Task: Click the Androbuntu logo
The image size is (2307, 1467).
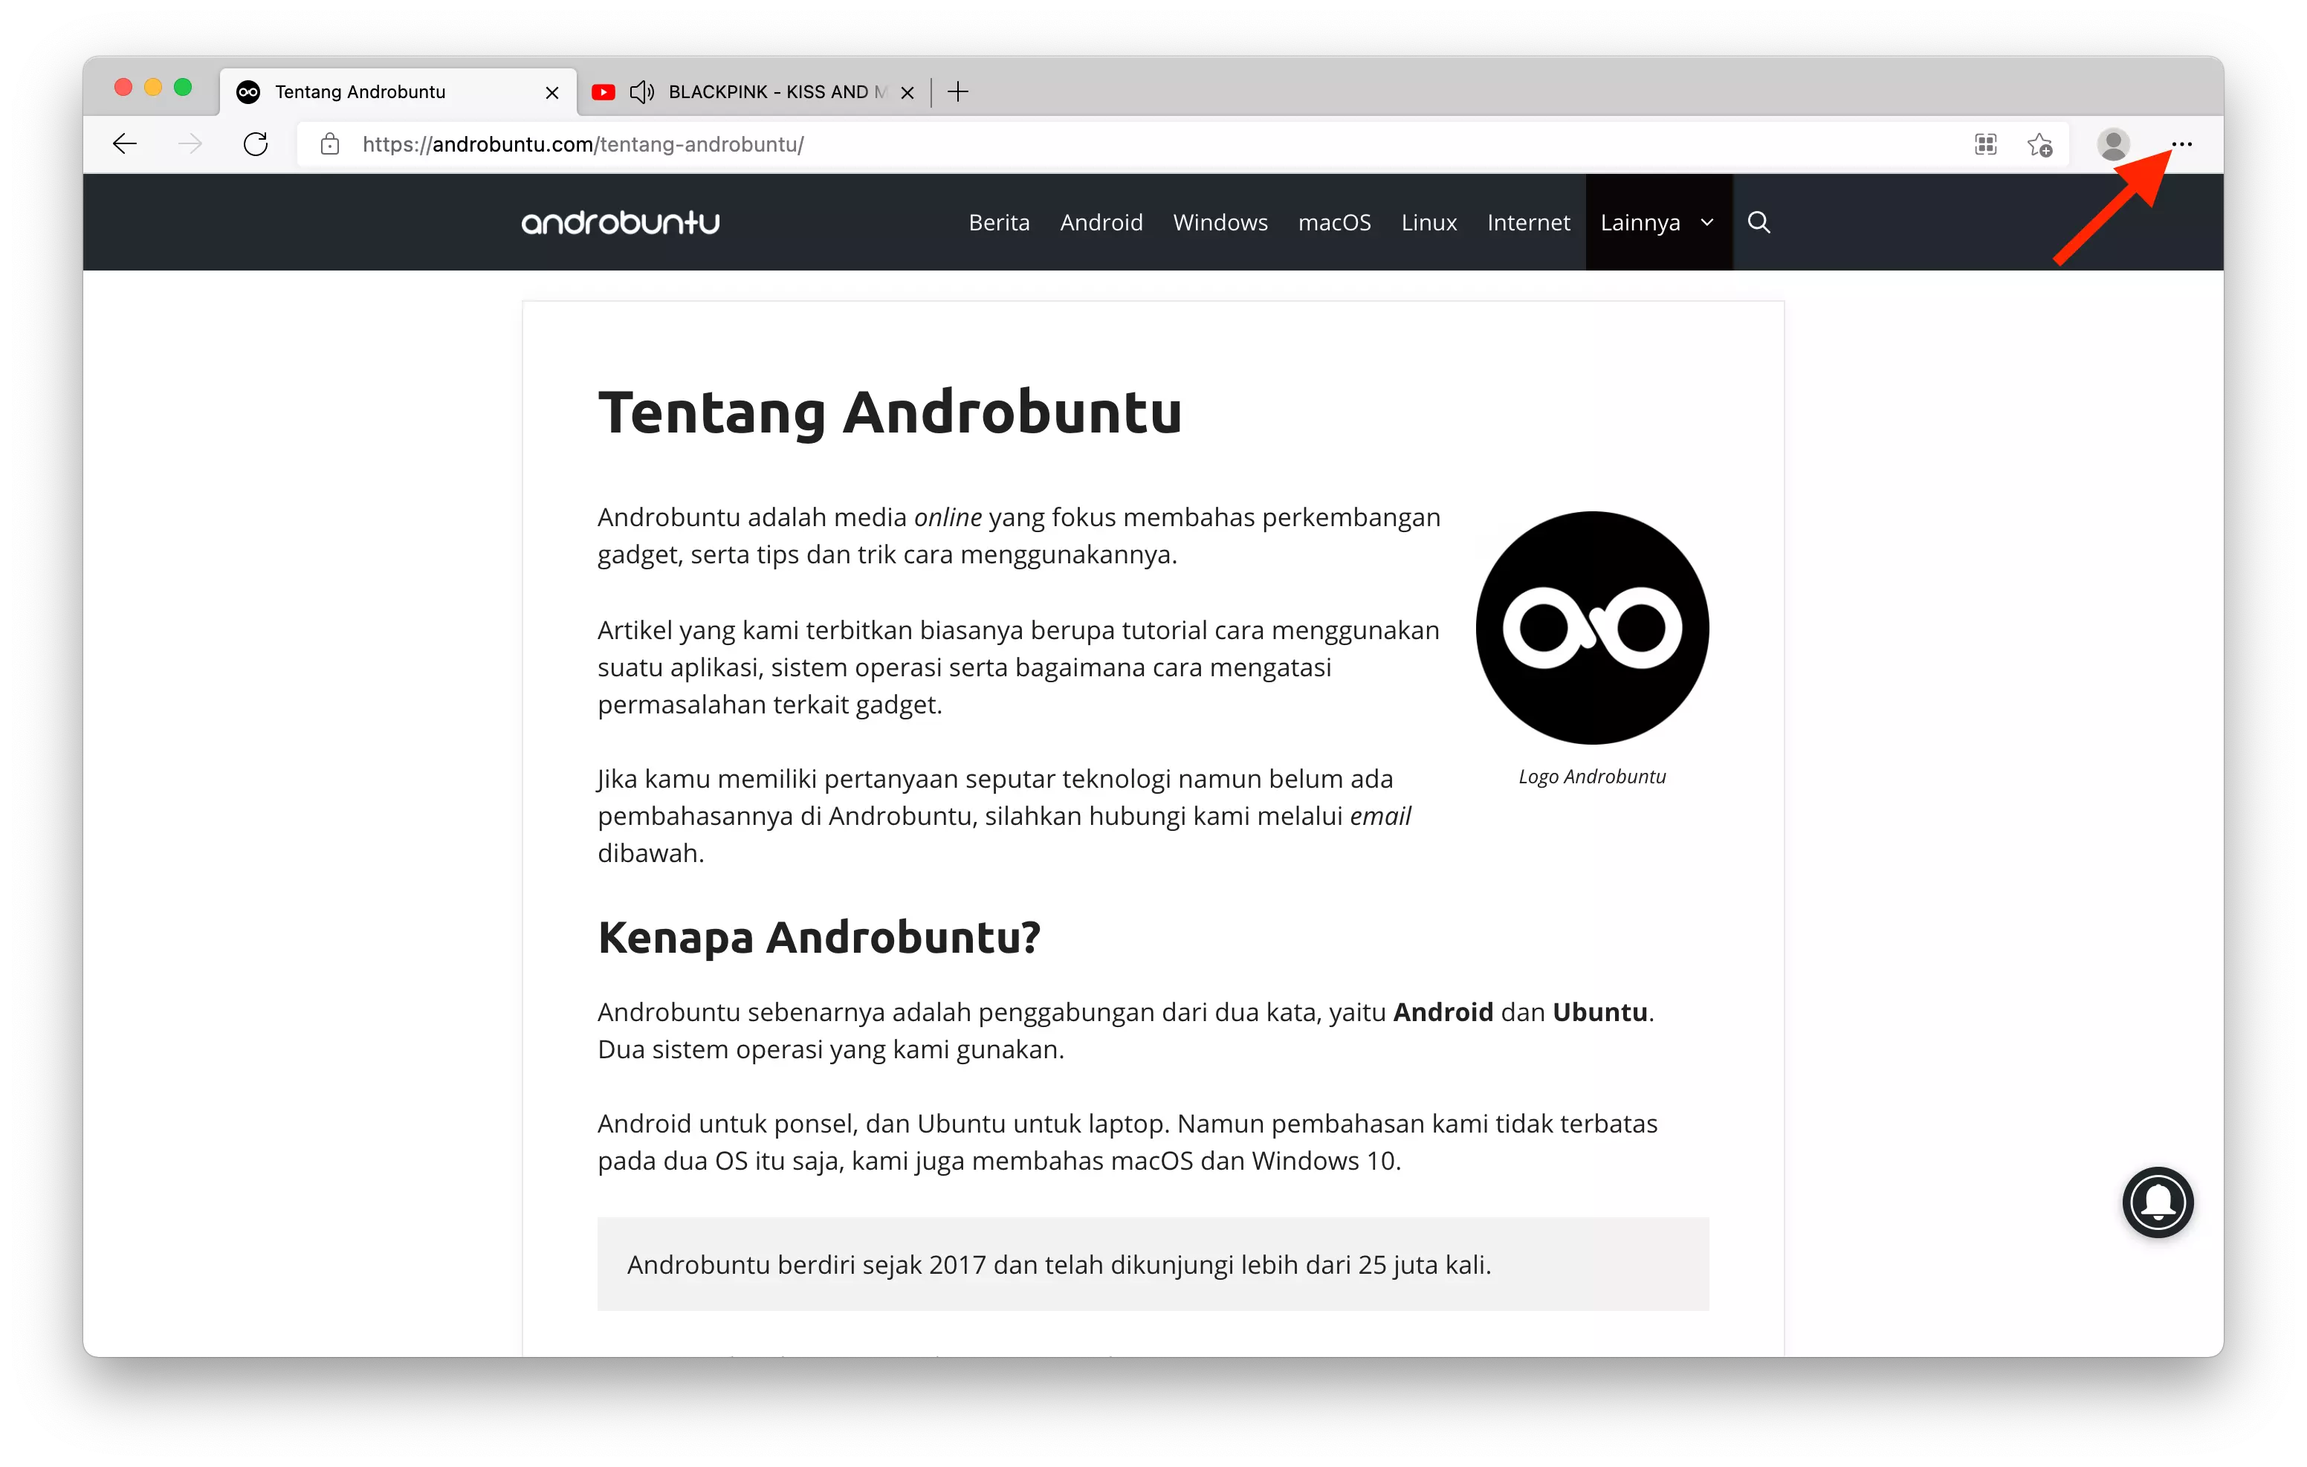Action: click(620, 222)
